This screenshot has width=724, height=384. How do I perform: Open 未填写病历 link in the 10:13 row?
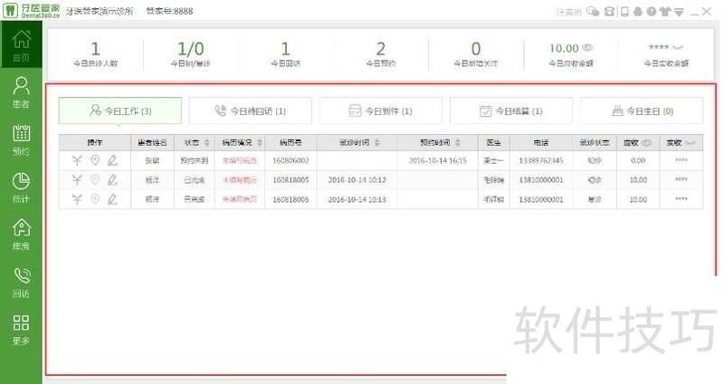point(240,199)
